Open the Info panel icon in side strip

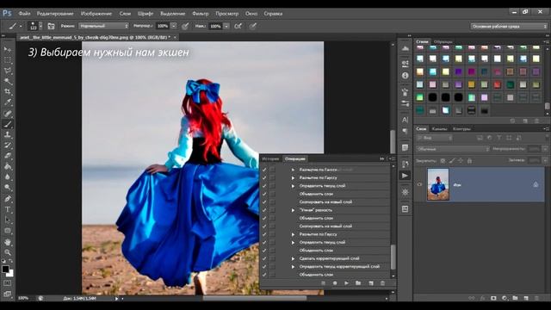pyautogui.click(x=406, y=76)
